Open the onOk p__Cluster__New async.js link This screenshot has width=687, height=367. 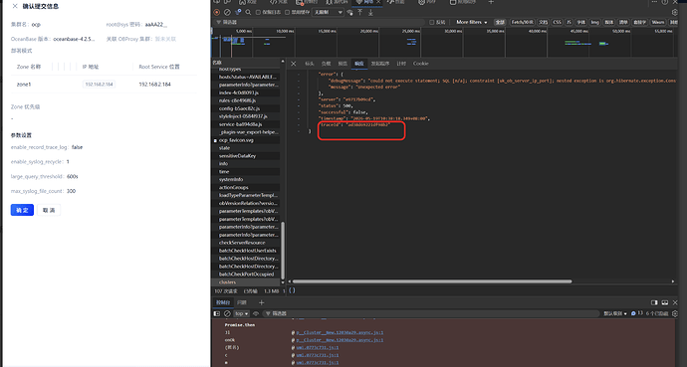pyautogui.click(x=340, y=340)
